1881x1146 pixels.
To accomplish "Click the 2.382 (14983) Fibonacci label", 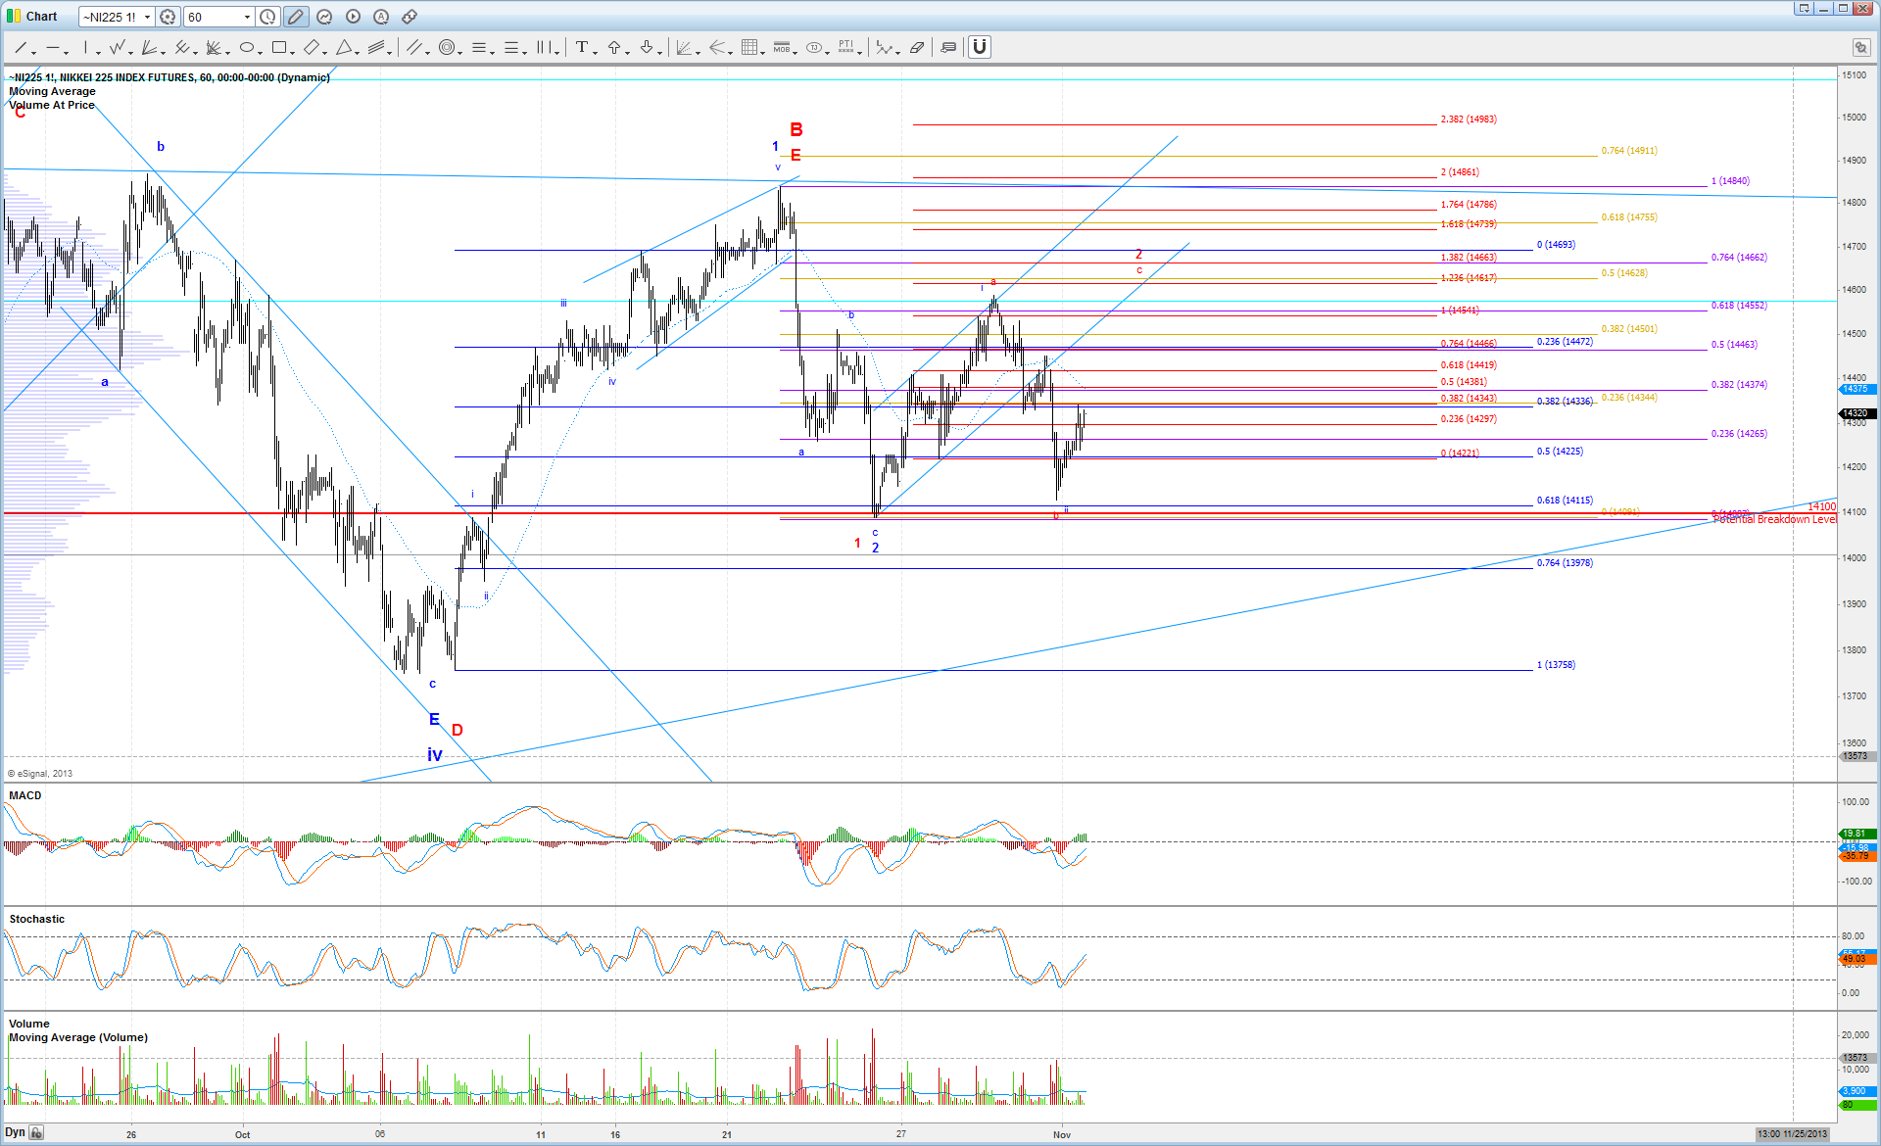I will 1469,119.
